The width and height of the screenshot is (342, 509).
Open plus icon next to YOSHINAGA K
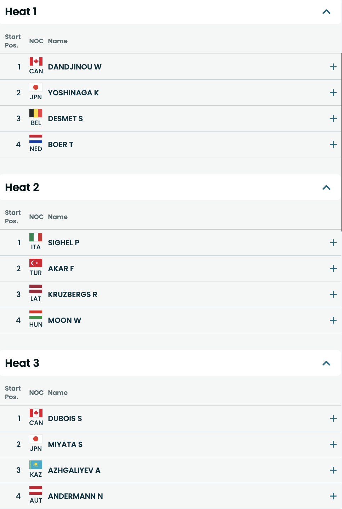(333, 93)
